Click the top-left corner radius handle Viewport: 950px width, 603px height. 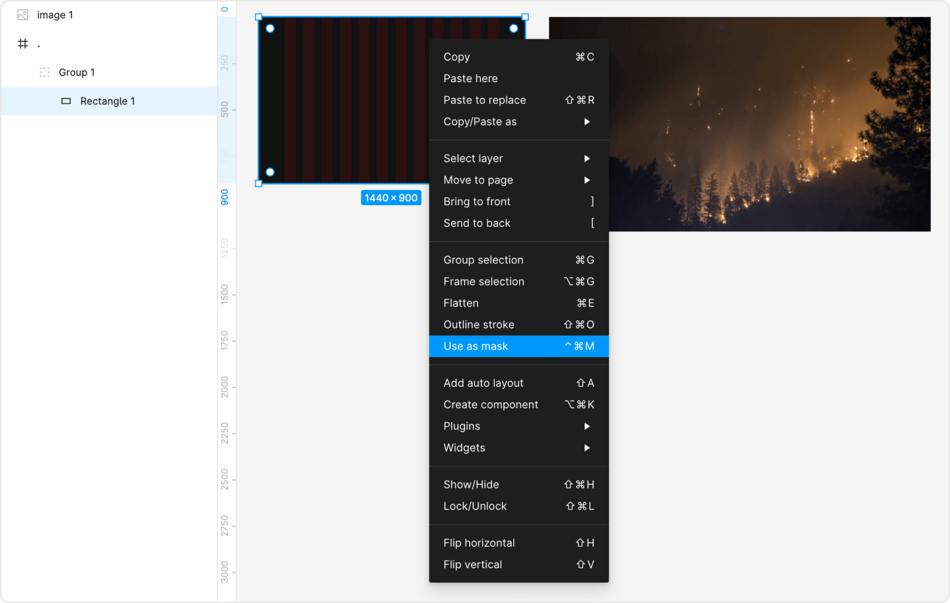270,28
